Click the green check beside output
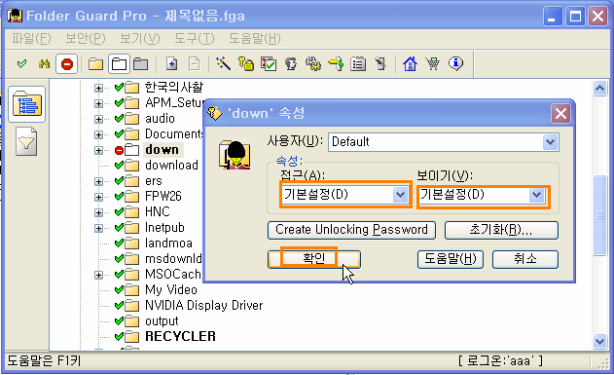This screenshot has width=614, height=375. click(119, 320)
